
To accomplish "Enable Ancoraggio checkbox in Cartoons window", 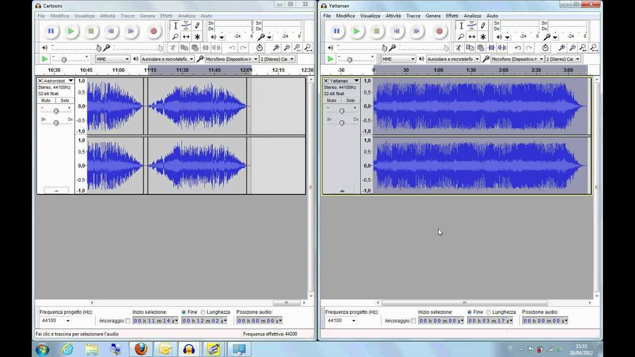I will (x=127, y=321).
